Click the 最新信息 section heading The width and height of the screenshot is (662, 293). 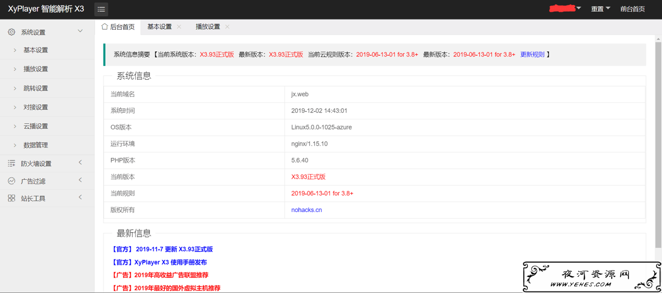(x=134, y=233)
